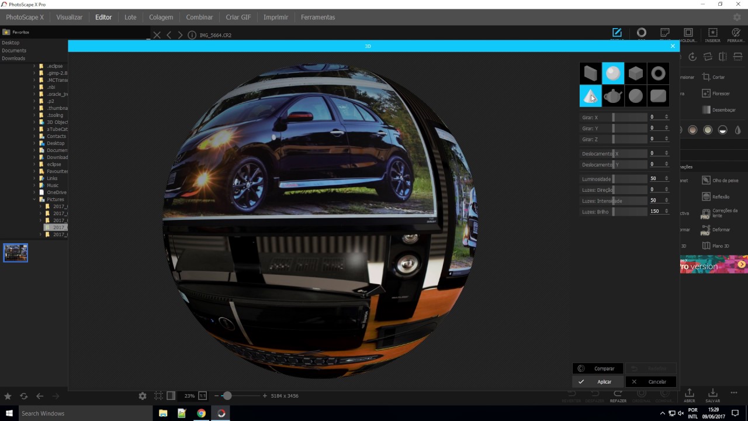Screen dimensions: 748x421
Task: Select the cone 3D shape
Action: tap(590, 96)
